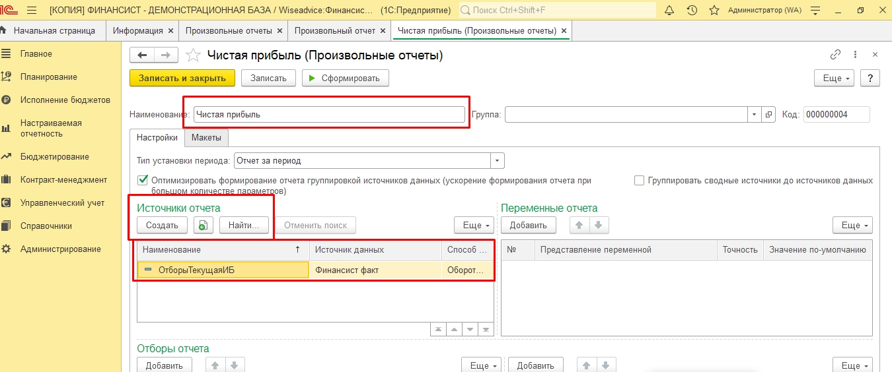
Task: Click the Финансист факт cell
Action: [375, 270]
